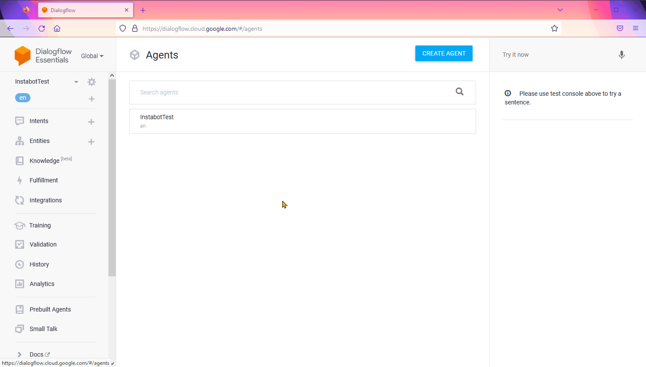Go to browser home page
This screenshot has height=367, width=646.
click(57, 29)
